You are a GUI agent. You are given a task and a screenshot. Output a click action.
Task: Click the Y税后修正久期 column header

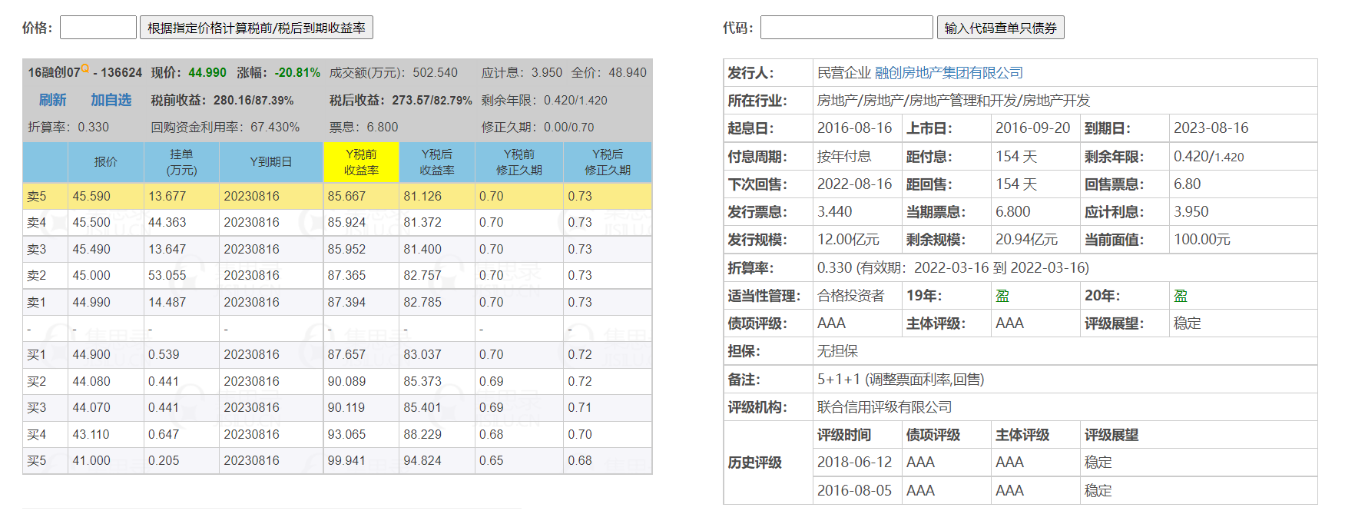[x=607, y=162]
